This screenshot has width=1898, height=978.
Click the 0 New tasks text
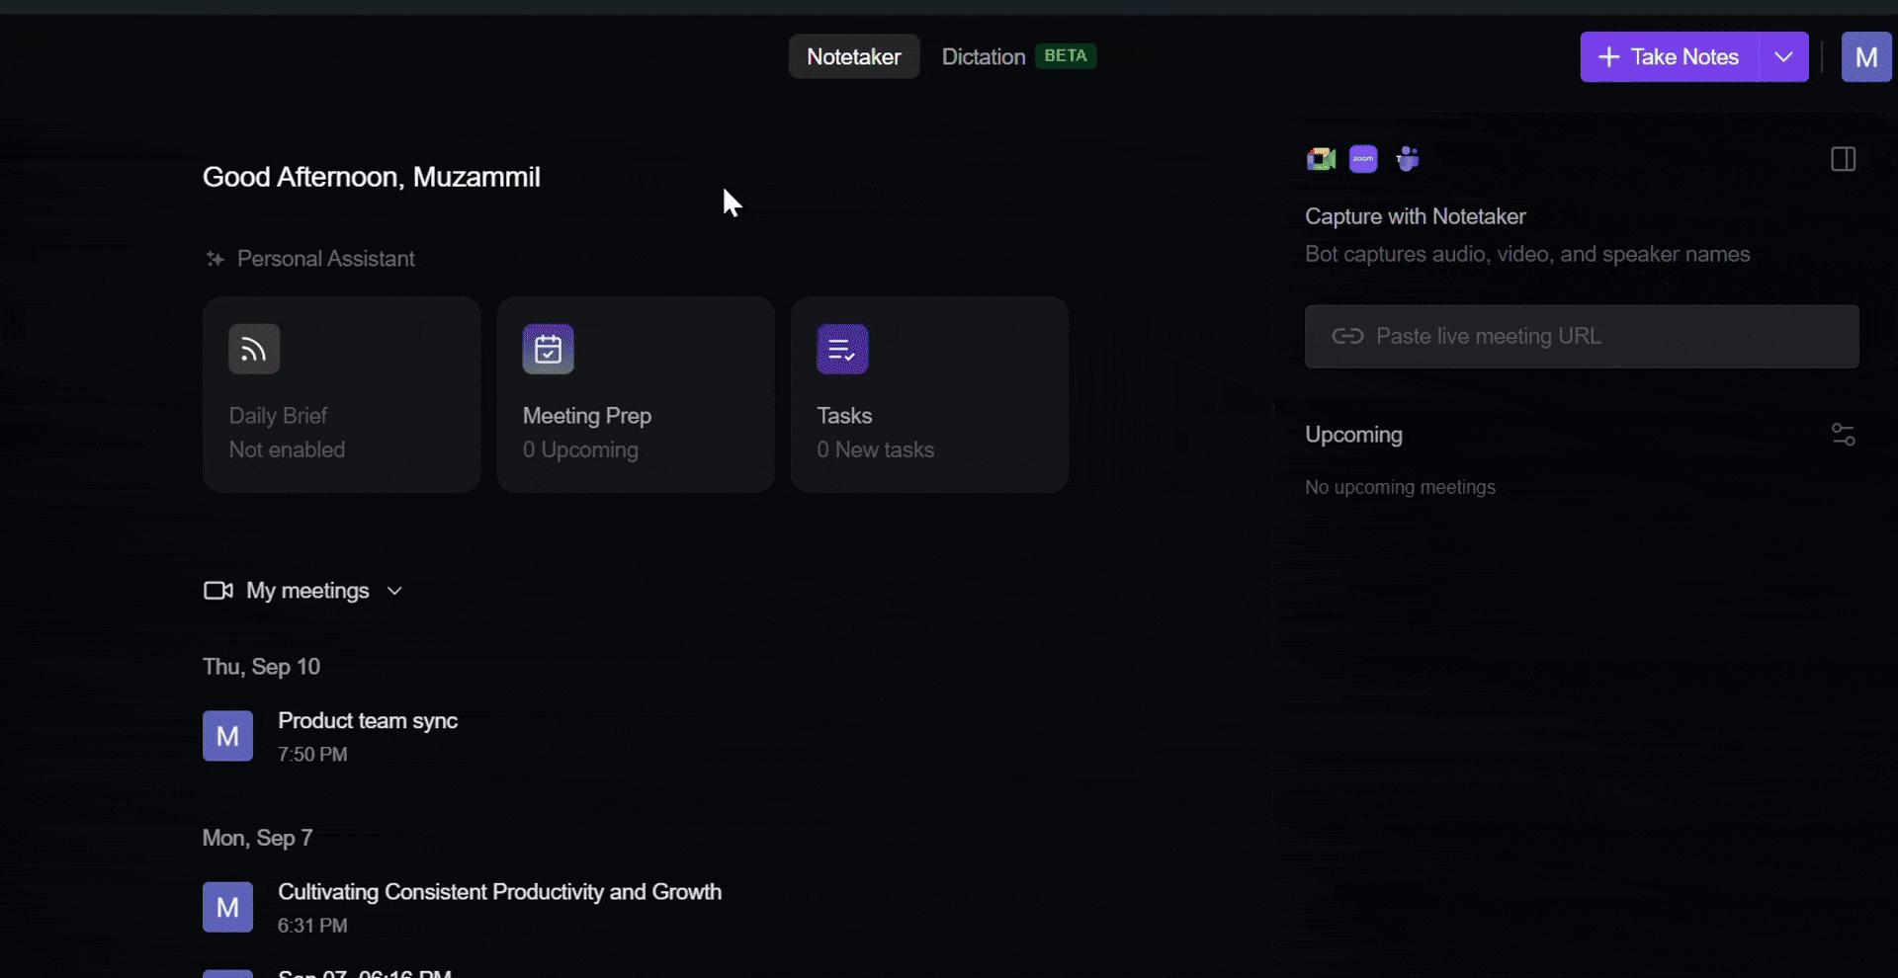(x=875, y=449)
